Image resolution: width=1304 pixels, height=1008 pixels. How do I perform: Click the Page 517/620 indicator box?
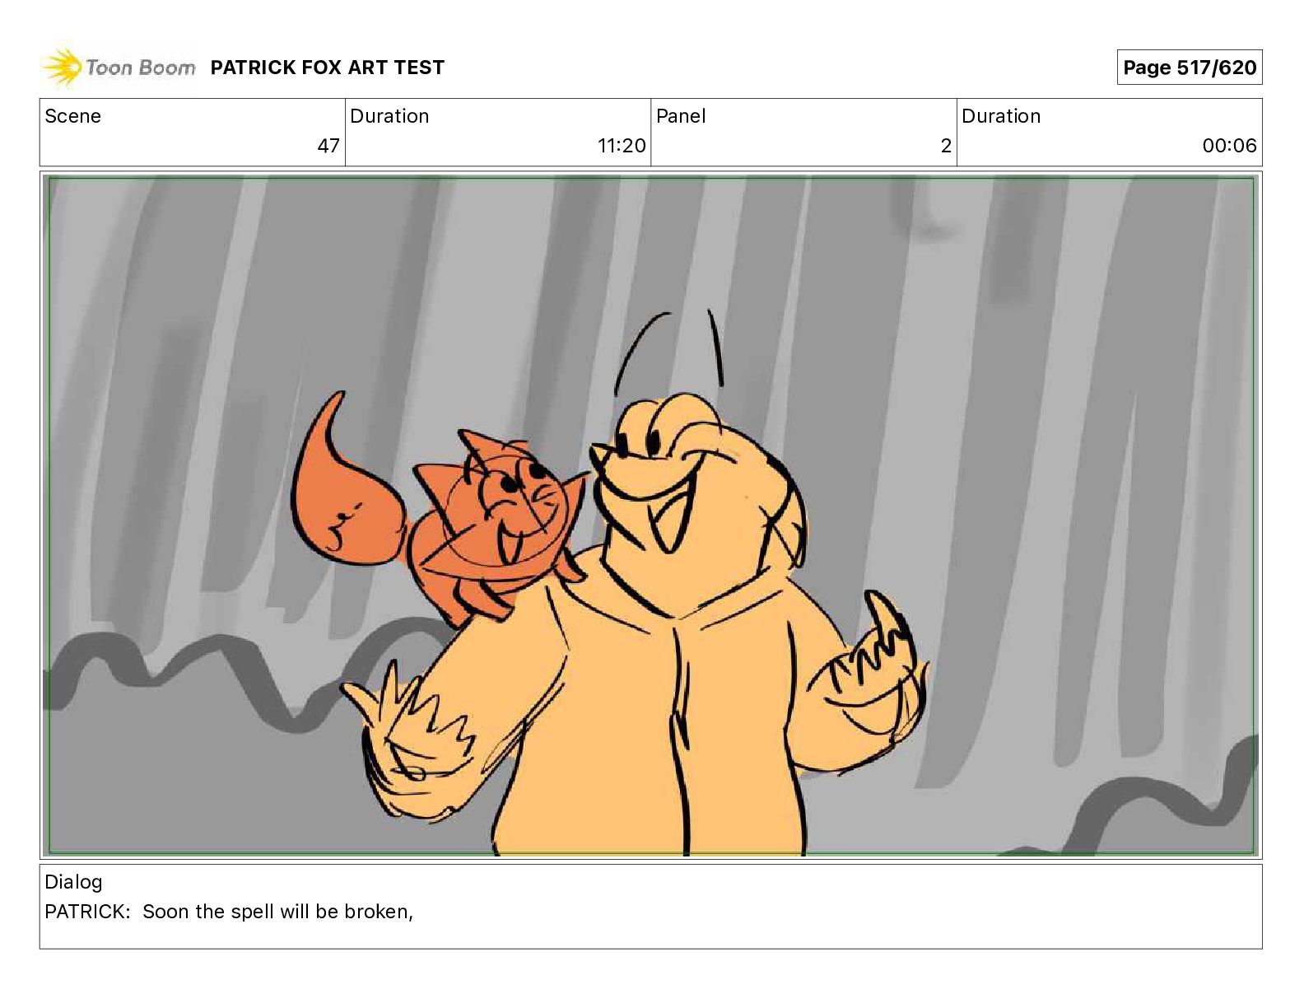coord(1190,68)
